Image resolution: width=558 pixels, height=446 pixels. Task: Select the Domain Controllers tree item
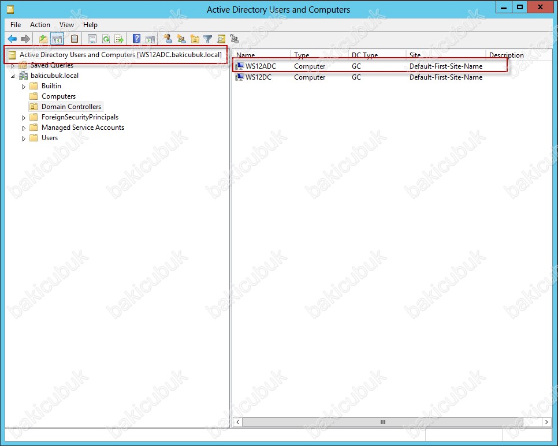click(71, 107)
